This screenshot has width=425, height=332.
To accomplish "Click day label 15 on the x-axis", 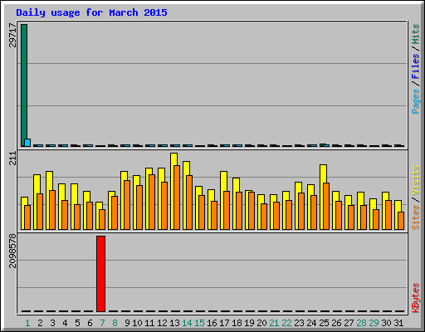I will pyautogui.click(x=199, y=323).
